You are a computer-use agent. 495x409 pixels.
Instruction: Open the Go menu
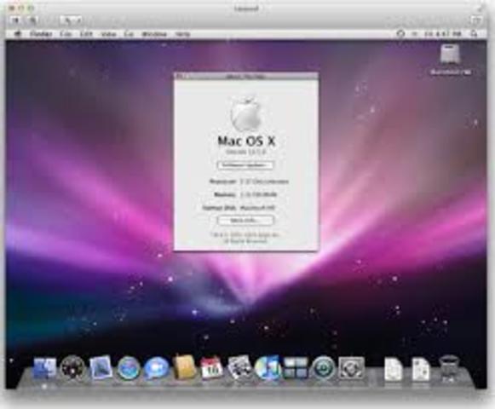tap(129, 33)
